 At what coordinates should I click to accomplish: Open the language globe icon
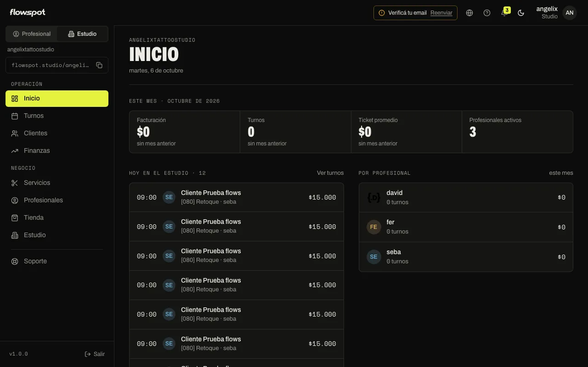pyautogui.click(x=469, y=13)
